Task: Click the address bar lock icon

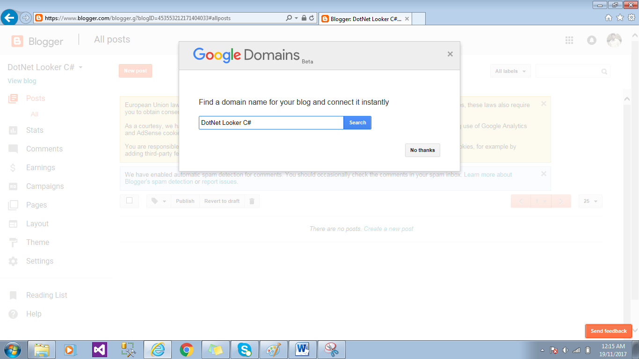Action: click(x=304, y=18)
